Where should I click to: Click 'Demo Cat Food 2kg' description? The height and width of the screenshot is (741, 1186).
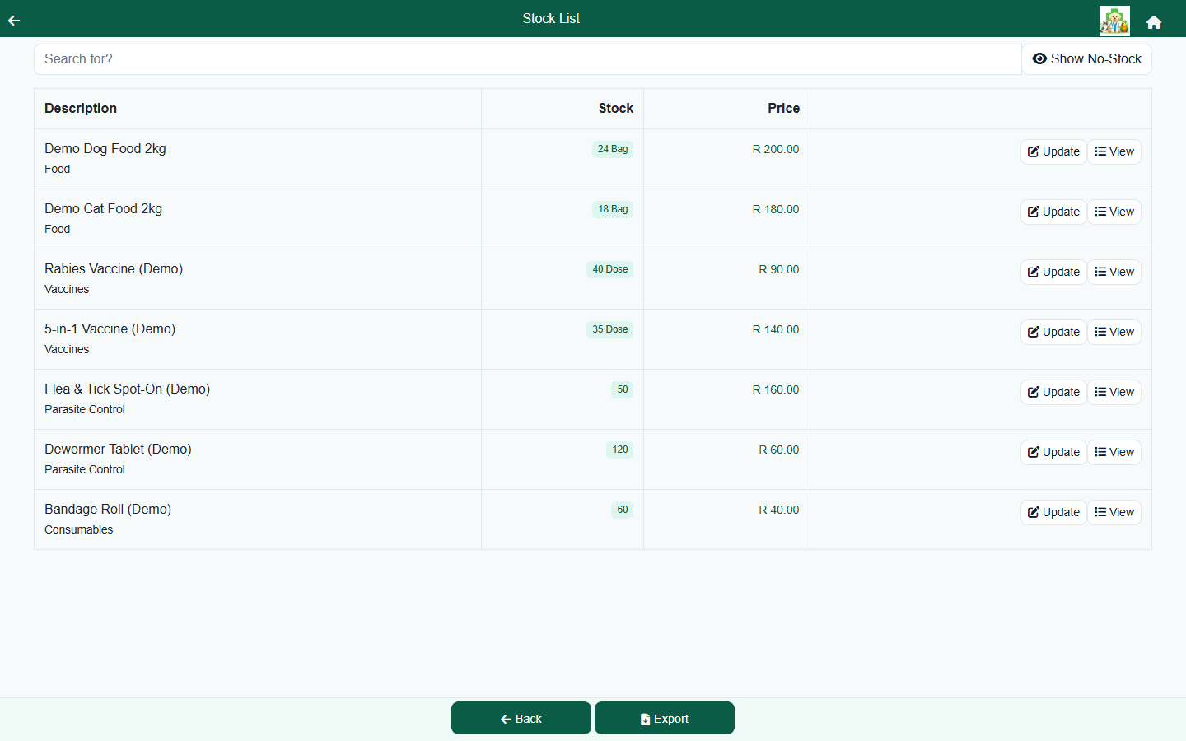104,209
